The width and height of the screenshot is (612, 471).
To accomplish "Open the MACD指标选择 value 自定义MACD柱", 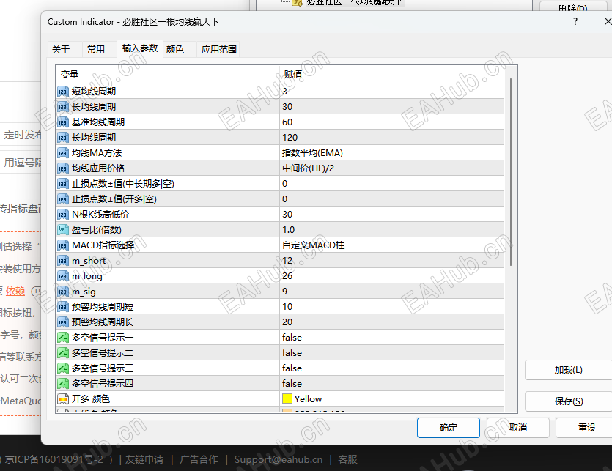I will [x=392, y=245].
